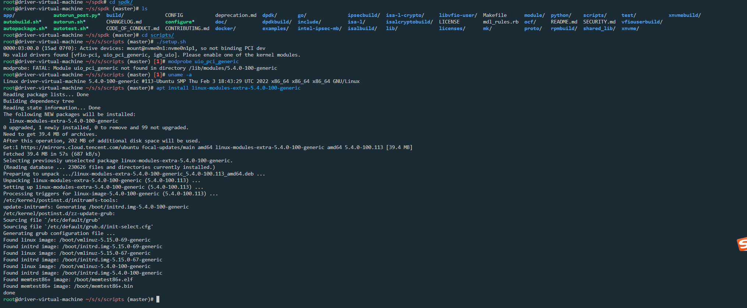The width and height of the screenshot is (747, 308).
Task: Click autobuild.sh* file name
Action: coord(22,22)
